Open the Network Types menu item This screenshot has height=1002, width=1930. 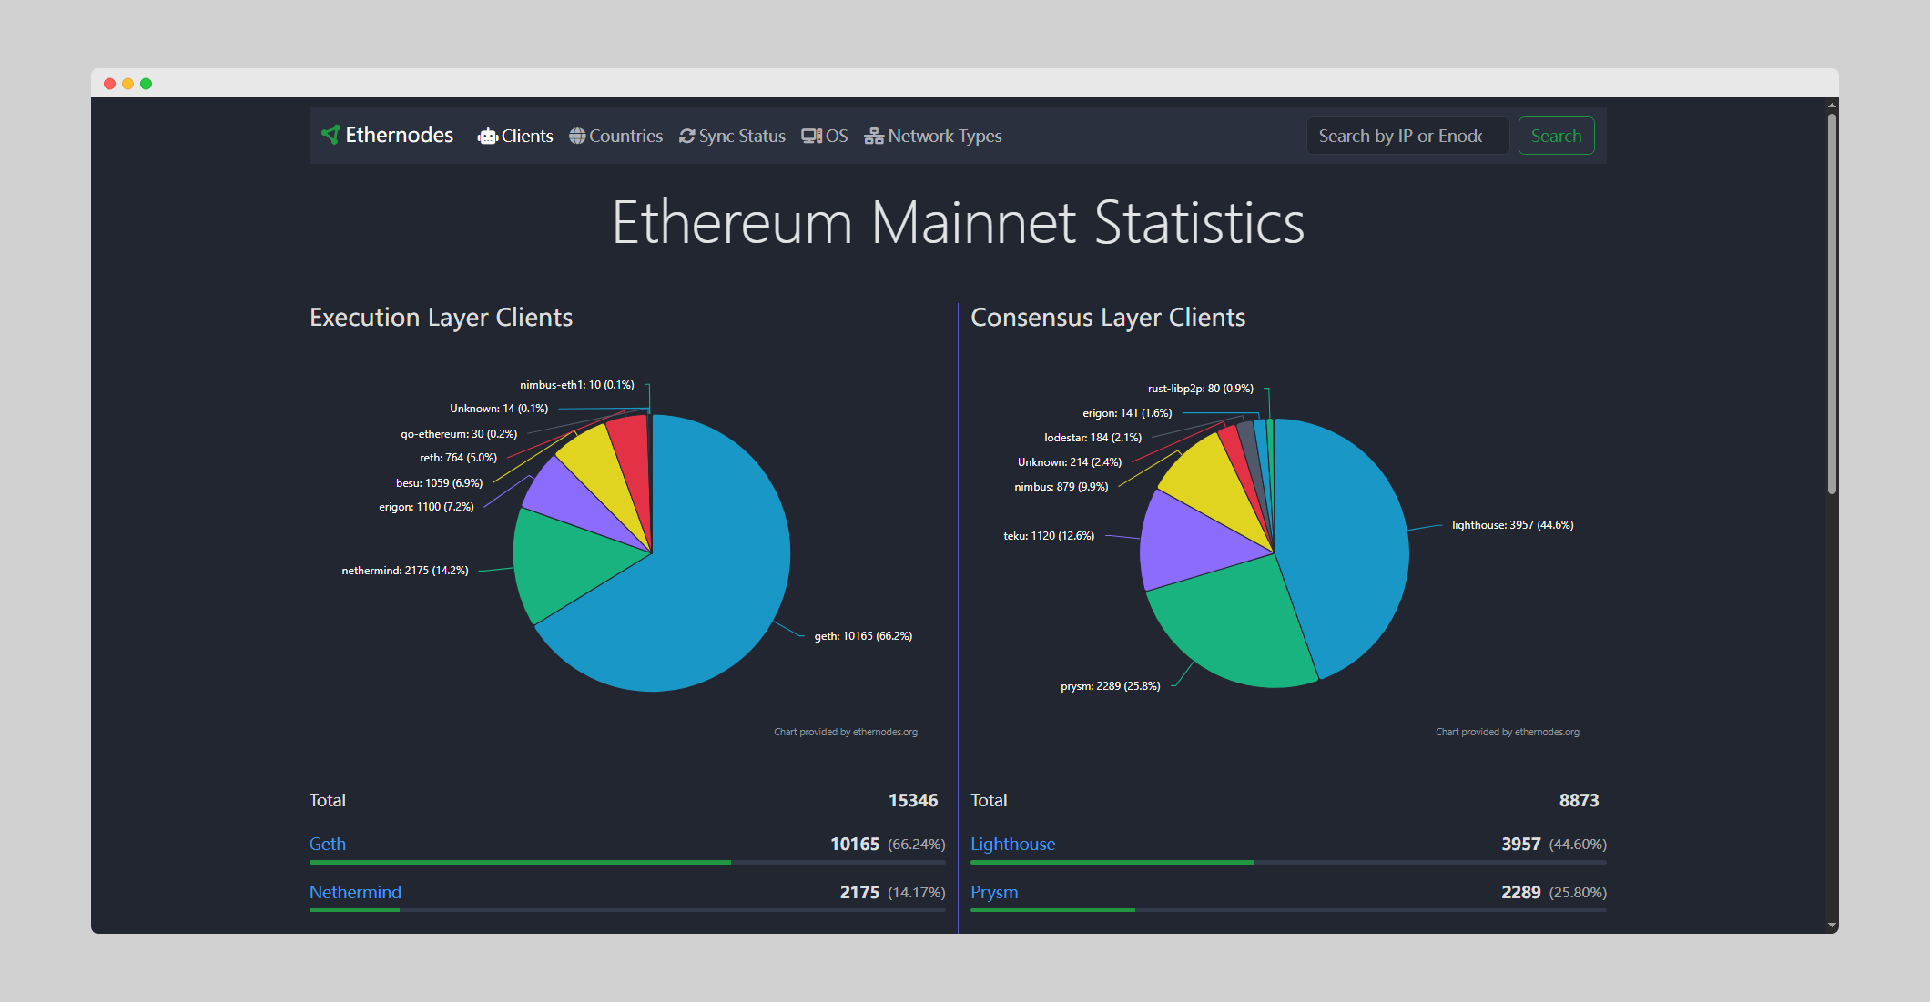click(933, 136)
